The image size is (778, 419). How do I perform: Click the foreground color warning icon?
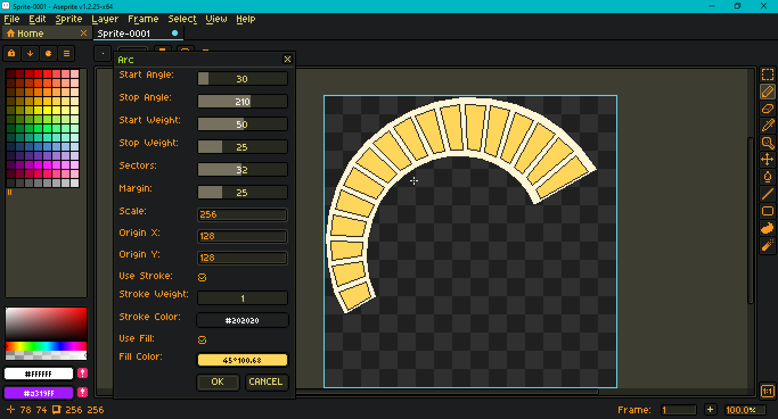coord(83,374)
